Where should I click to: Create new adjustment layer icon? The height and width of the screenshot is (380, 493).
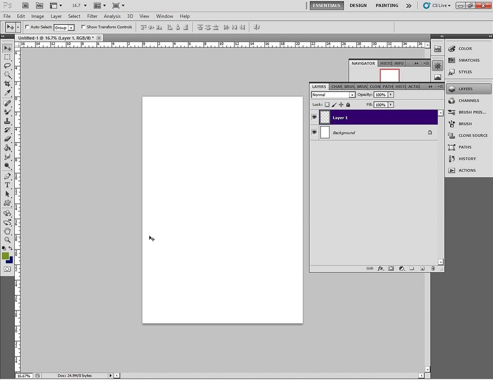[402, 269]
